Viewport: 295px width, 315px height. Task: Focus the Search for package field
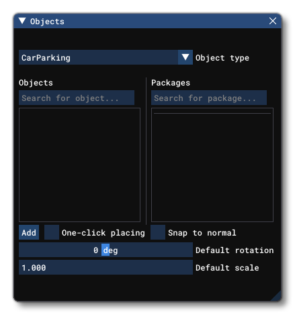click(x=209, y=98)
